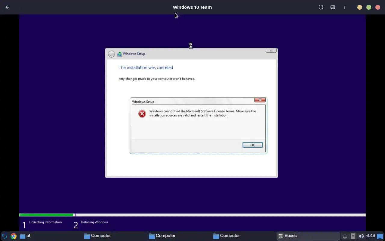Open the tray icon next to the bell
The width and height of the screenshot is (385, 241).
[x=353, y=236]
